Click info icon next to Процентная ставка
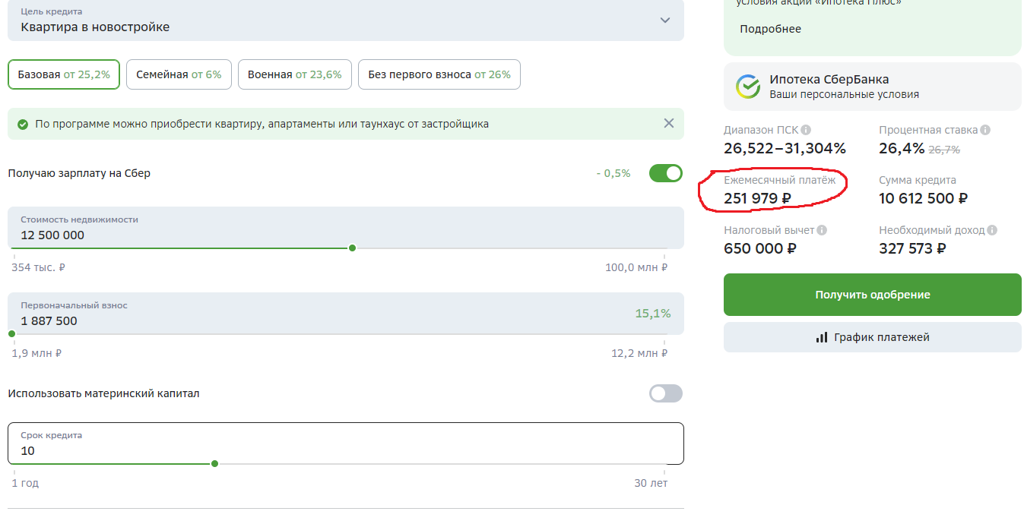Viewport: 1024px width, 524px height. (985, 130)
